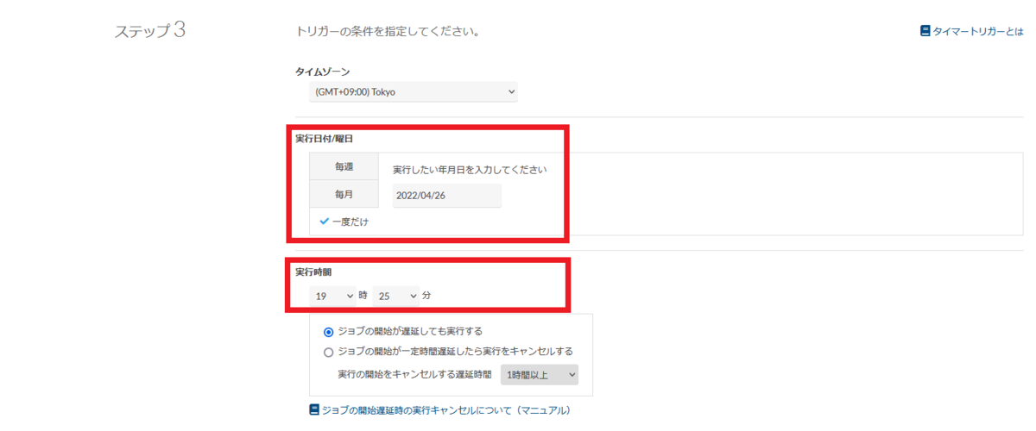Click the 実行日付/曜日 section label
This screenshot has width=1036, height=431.
pos(325,139)
